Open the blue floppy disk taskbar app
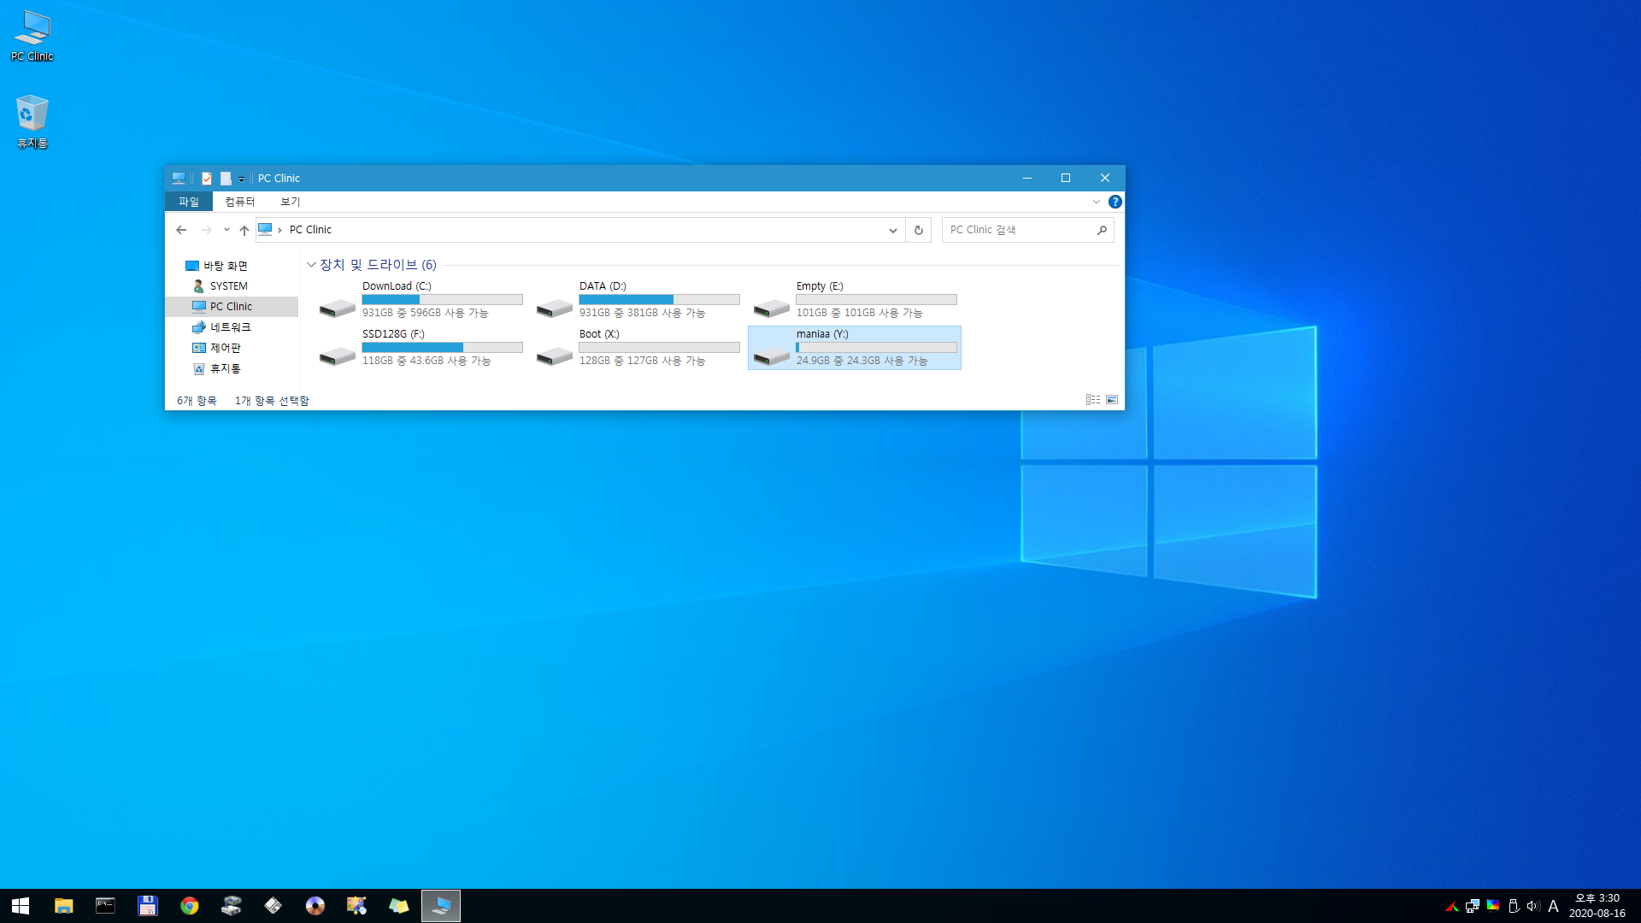 point(148,906)
